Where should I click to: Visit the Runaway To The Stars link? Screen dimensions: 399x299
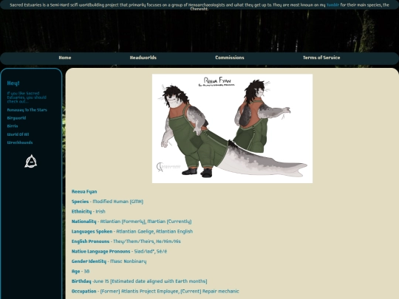tap(27, 110)
